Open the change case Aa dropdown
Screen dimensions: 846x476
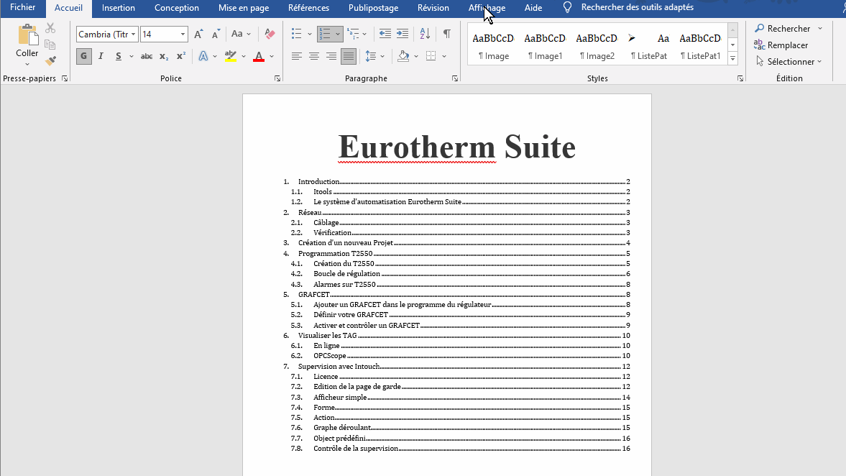(242, 34)
